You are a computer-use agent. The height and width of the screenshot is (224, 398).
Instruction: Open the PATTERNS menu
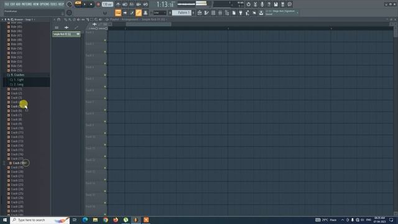click(x=27, y=4)
